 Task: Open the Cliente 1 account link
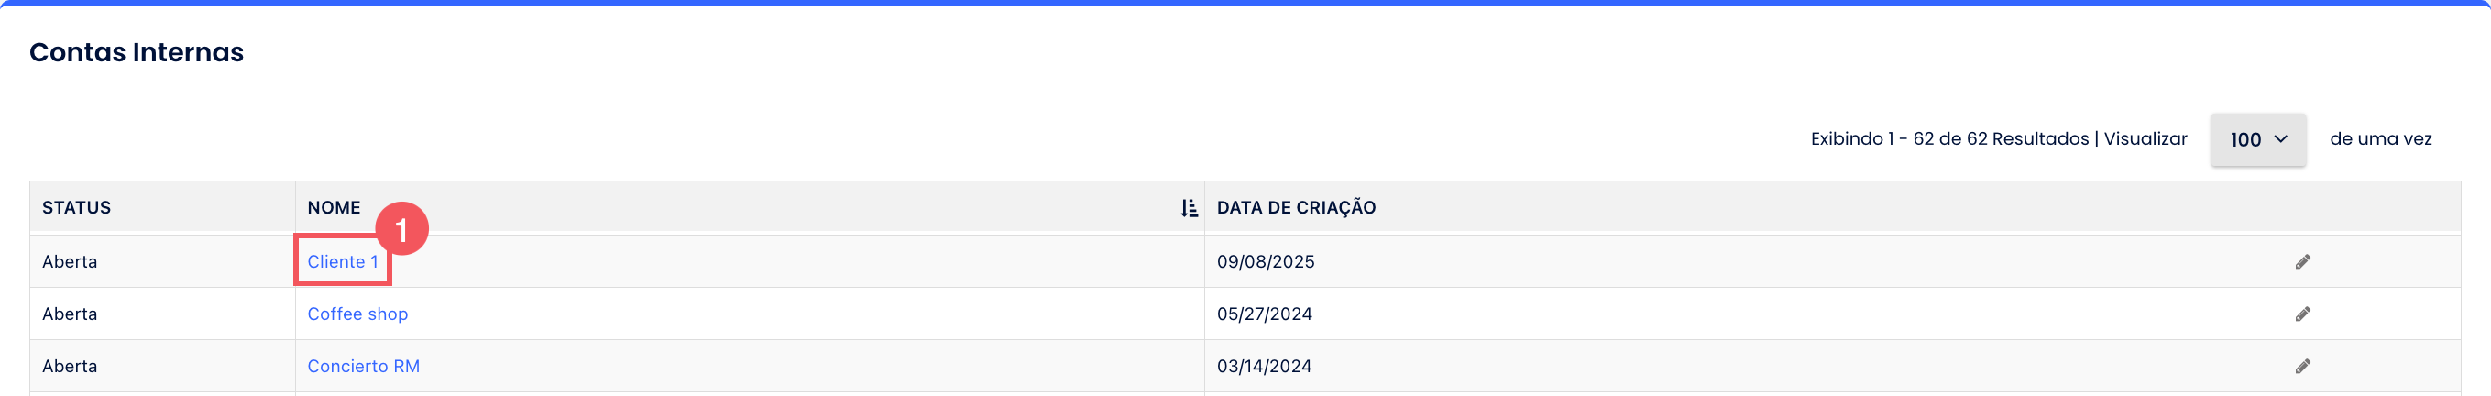pyautogui.click(x=343, y=261)
